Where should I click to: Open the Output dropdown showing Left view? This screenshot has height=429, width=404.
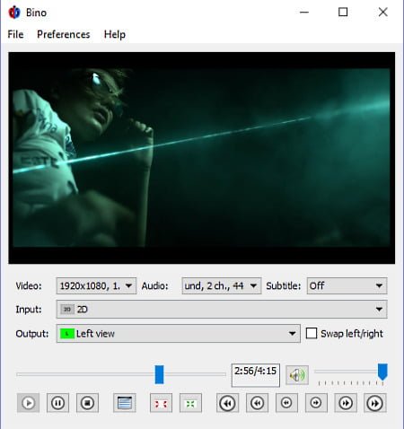pyautogui.click(x=179, y=333)
